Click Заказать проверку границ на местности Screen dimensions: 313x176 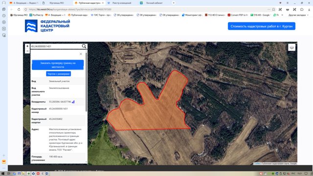(58, 65)
